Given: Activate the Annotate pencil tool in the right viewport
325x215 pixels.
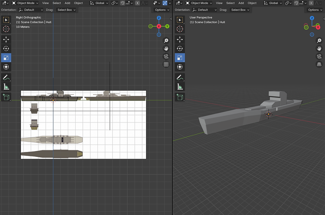Looking at the screenshot, I should coord(180,78).
